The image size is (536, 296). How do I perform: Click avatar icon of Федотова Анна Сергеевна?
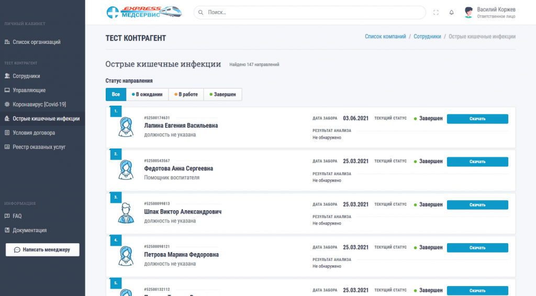[x=125, y=169]
